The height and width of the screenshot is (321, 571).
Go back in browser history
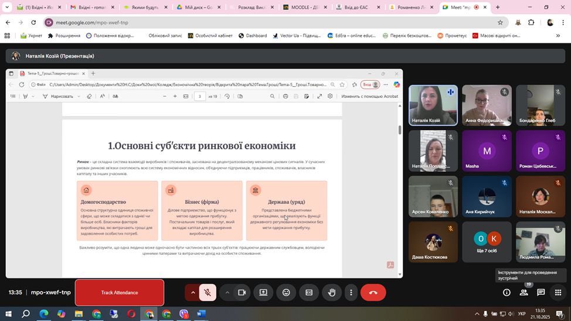click(x=8, y=23)
